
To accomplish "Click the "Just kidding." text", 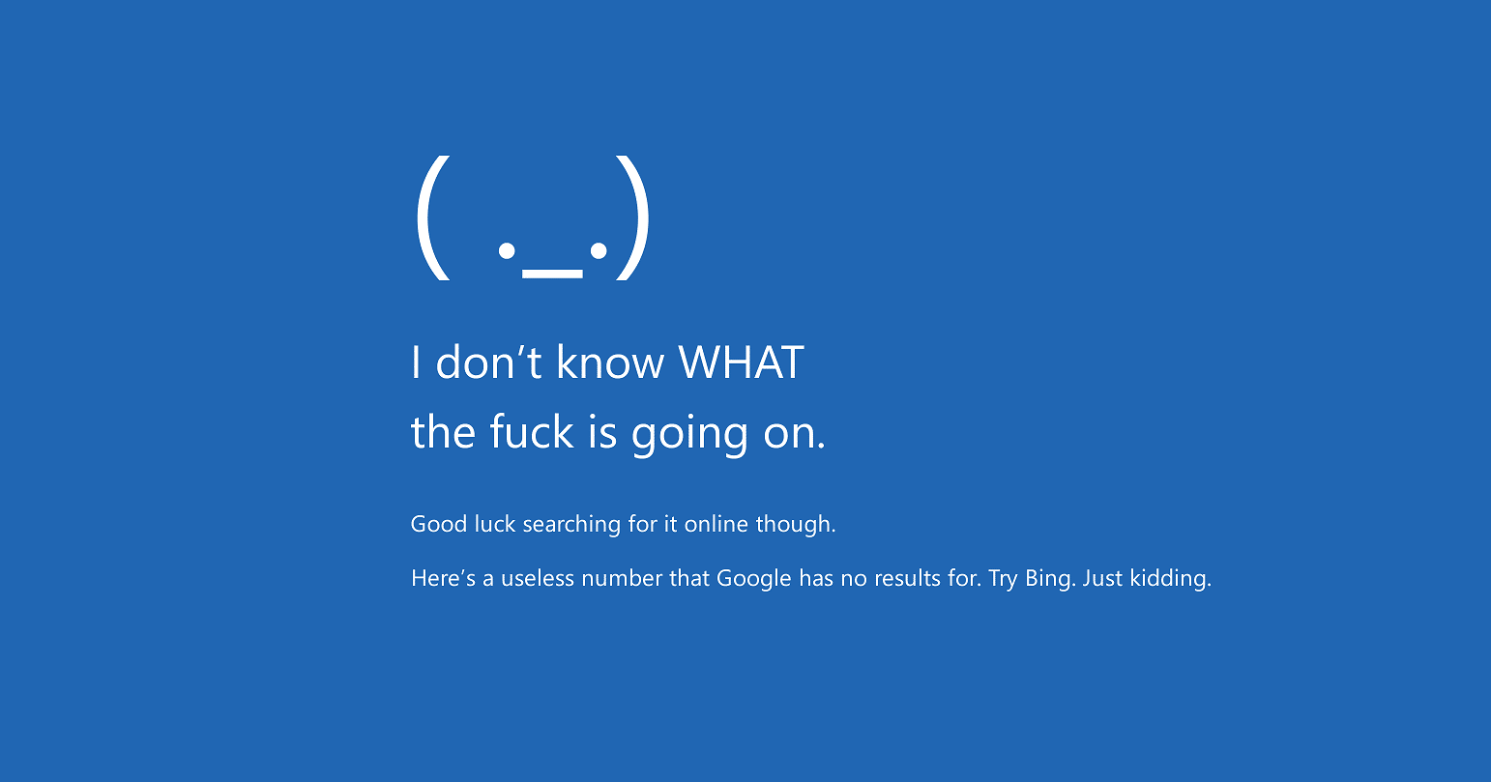I will pyautogui.click(x=1147, y=579).
